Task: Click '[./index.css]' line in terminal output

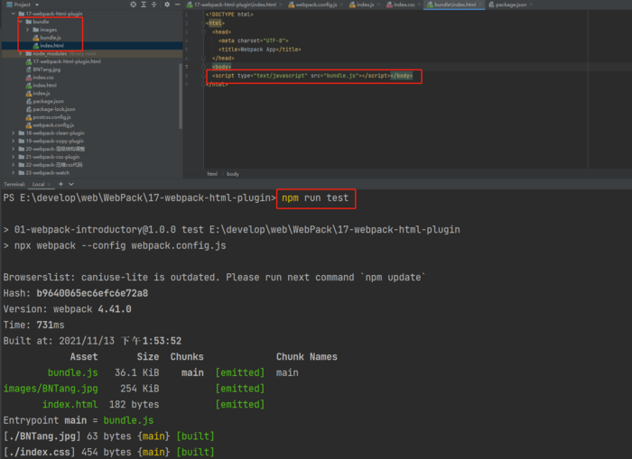Action: pyautogui.click(x=109, y=452)
